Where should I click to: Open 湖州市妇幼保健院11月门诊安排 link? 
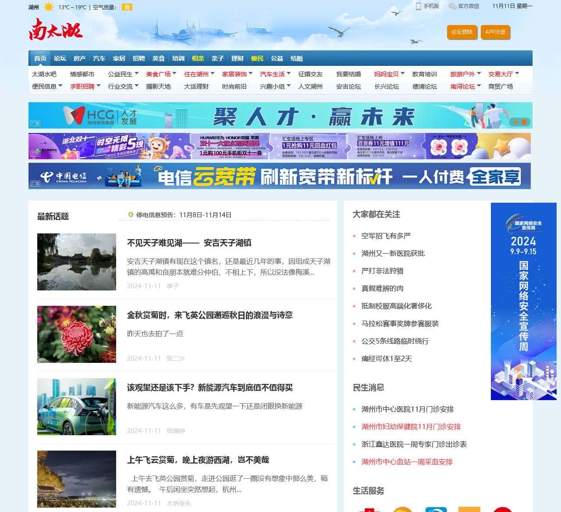[411, 426]
